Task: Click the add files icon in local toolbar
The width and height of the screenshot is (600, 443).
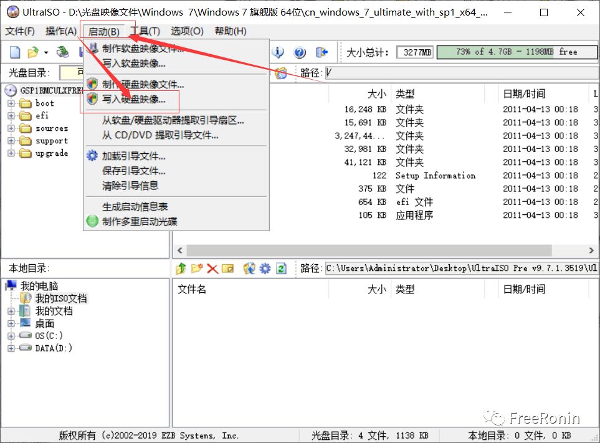Action: 249,269
